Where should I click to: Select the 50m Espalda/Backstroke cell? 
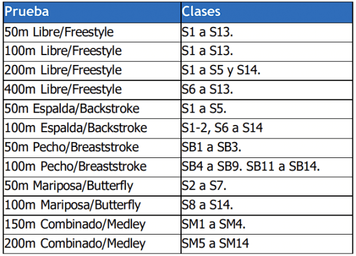92,109
